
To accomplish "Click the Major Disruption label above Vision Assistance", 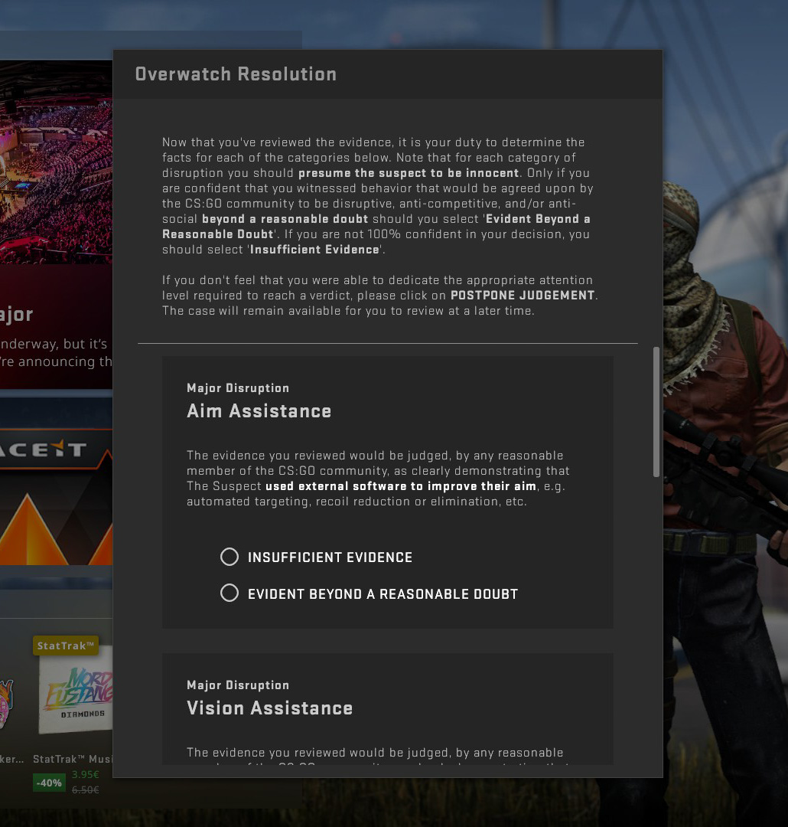I will tap(238, 685).
